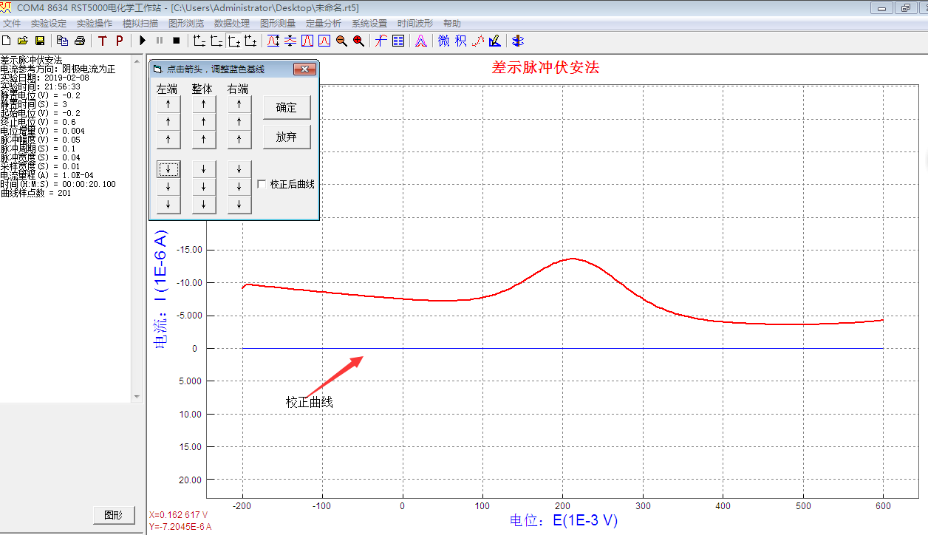Click the 积 integrate toolbar icon
The width and height of the screenshot is (928, 535).
pos(460,41)
